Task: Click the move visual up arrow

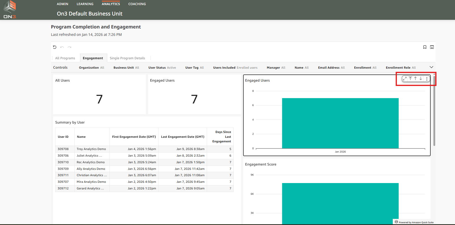Action: 415,79
